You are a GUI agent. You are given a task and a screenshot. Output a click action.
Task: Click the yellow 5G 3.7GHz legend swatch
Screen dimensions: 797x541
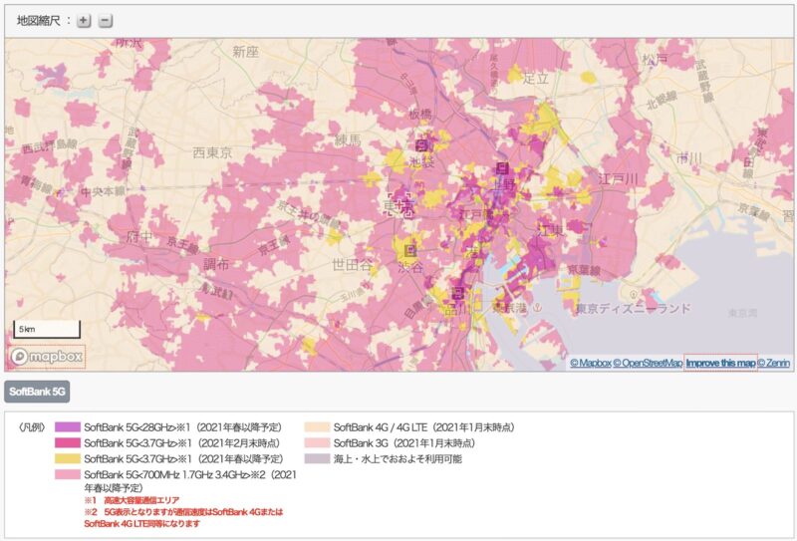68,458
